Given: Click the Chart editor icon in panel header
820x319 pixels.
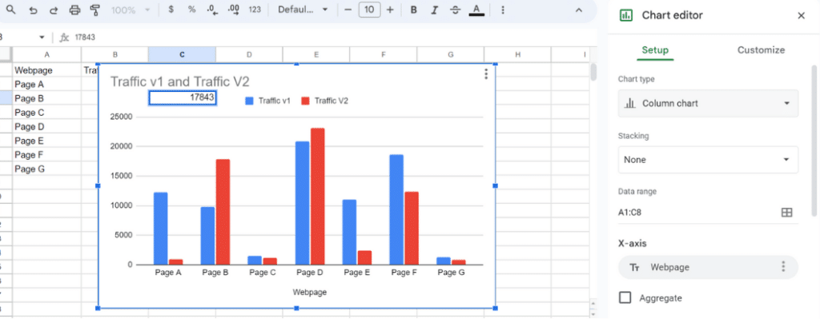Looking at the screenshot, I should [626, 15].
